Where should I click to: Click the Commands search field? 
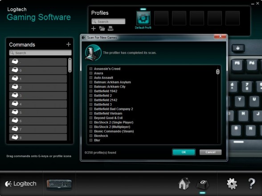(40, 53)
